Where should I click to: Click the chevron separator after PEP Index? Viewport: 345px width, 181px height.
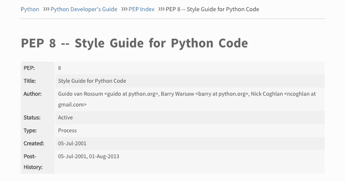click(x=161, y=9)
